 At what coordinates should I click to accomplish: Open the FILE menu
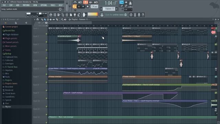coord(4,5)
